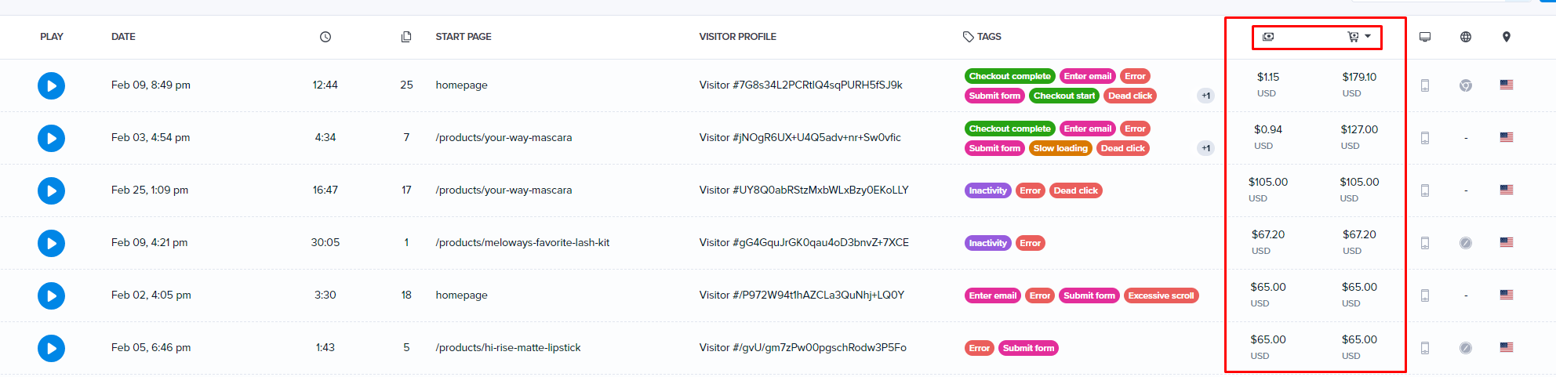Sort by the DATE column header
This screenshot has height=377, width=1556.
[x=123, y=37]
